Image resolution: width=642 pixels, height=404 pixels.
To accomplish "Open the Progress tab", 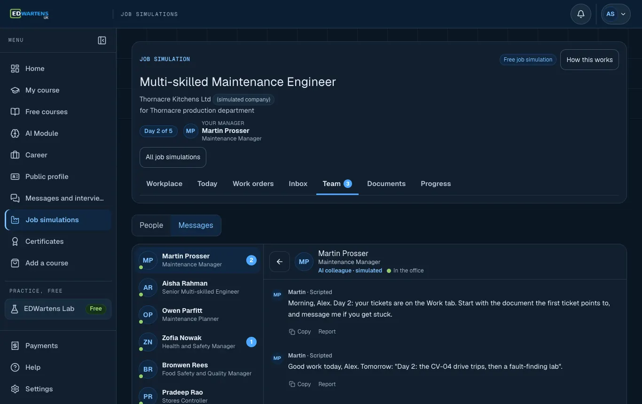I will pos(436,184).
